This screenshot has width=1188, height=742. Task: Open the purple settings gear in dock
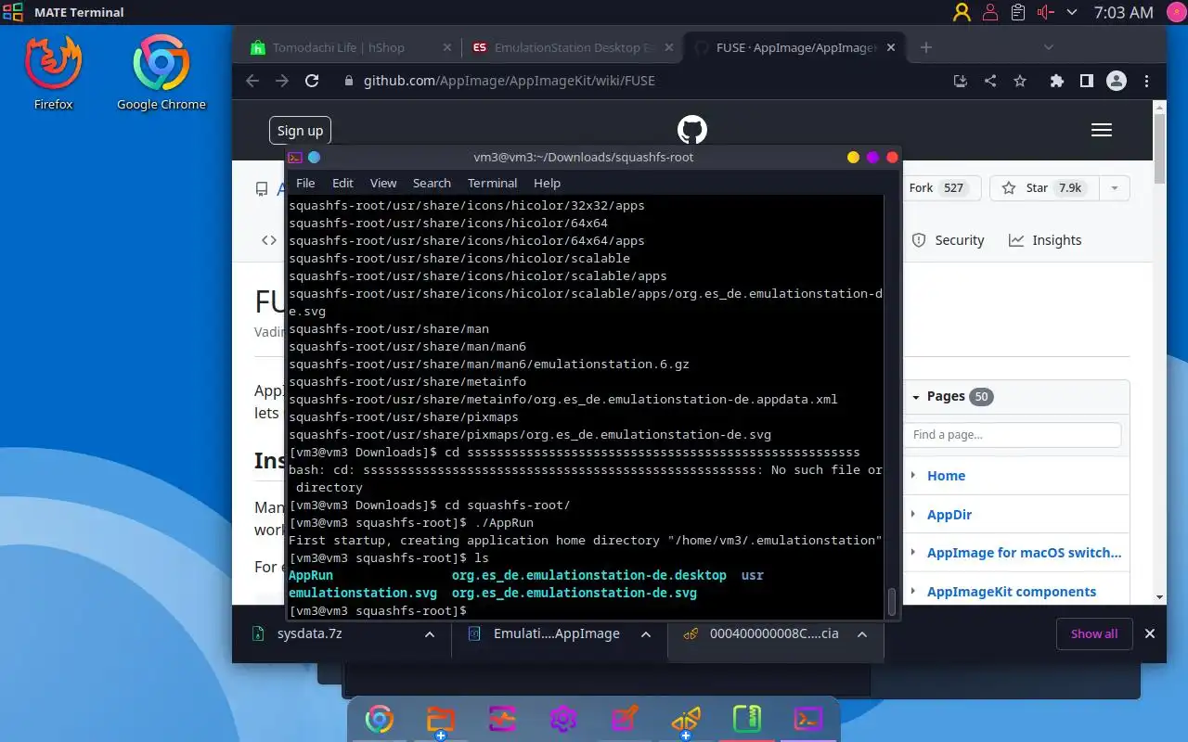point(563,721)
